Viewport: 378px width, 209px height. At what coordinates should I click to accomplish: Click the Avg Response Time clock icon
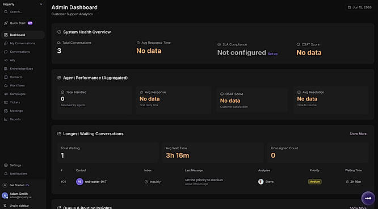tap(138, 43)
